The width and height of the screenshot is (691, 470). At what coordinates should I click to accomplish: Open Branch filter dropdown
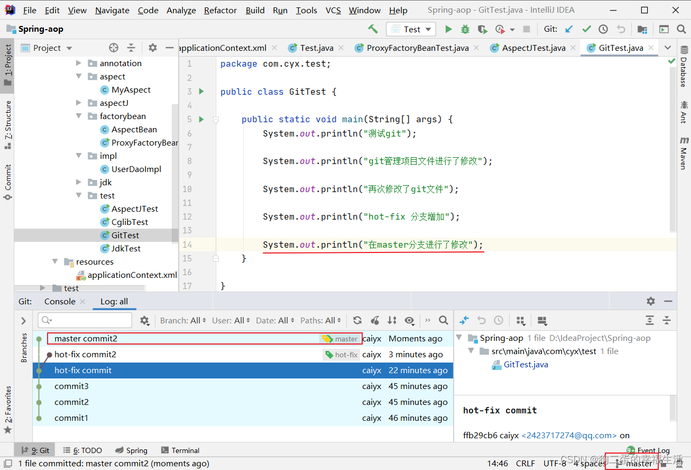[183, 320]
